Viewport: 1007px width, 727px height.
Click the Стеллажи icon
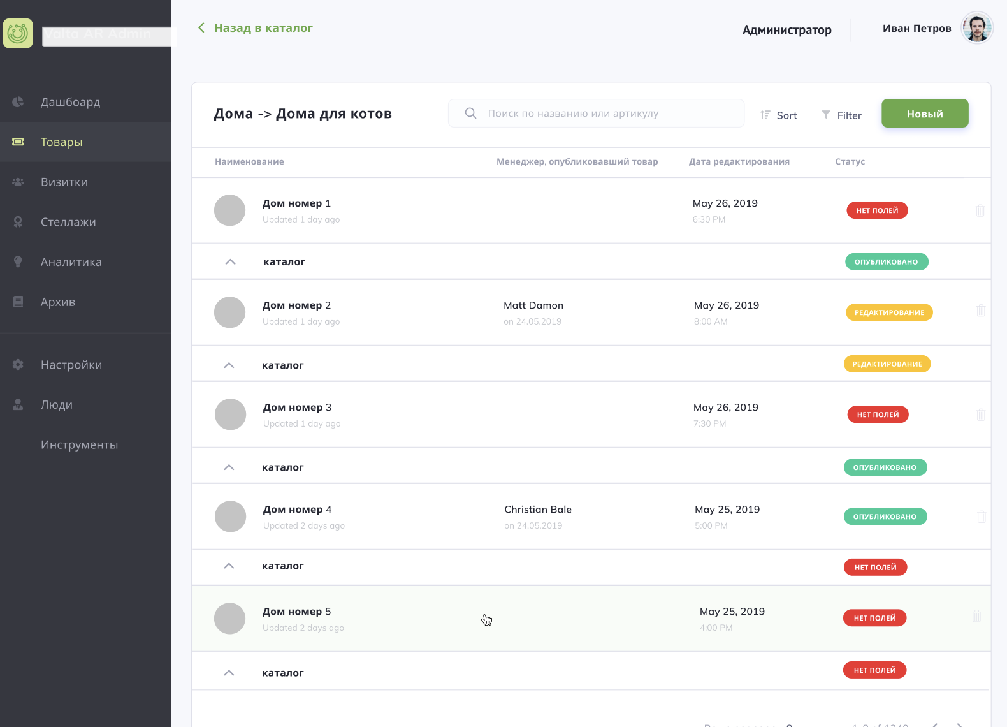[18, 222]
